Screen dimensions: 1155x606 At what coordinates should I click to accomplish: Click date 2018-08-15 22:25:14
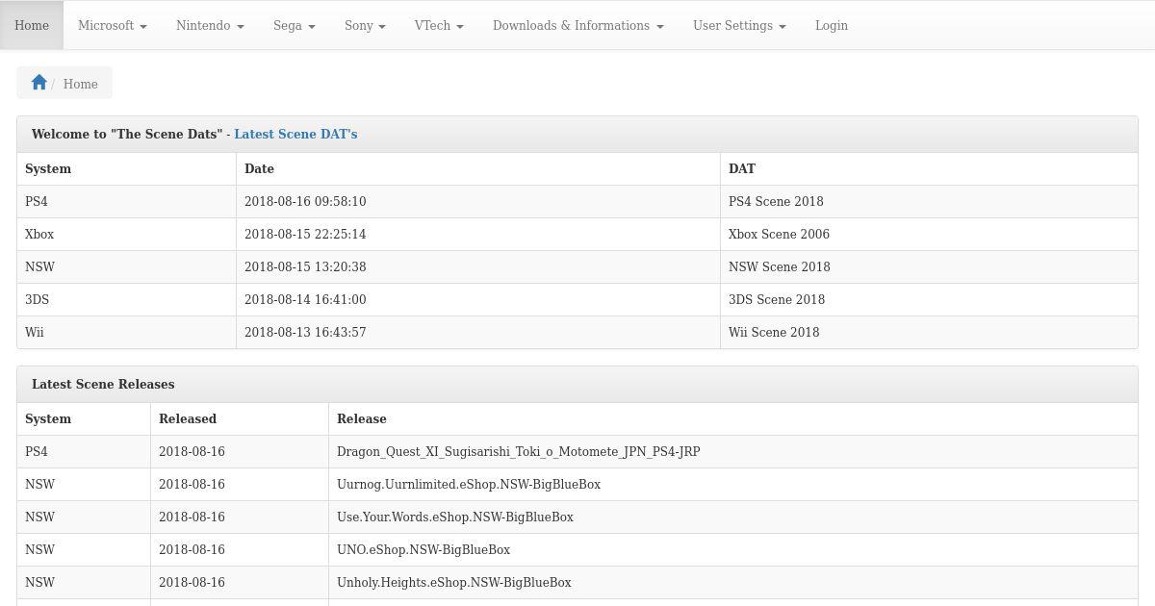[305, 234]
